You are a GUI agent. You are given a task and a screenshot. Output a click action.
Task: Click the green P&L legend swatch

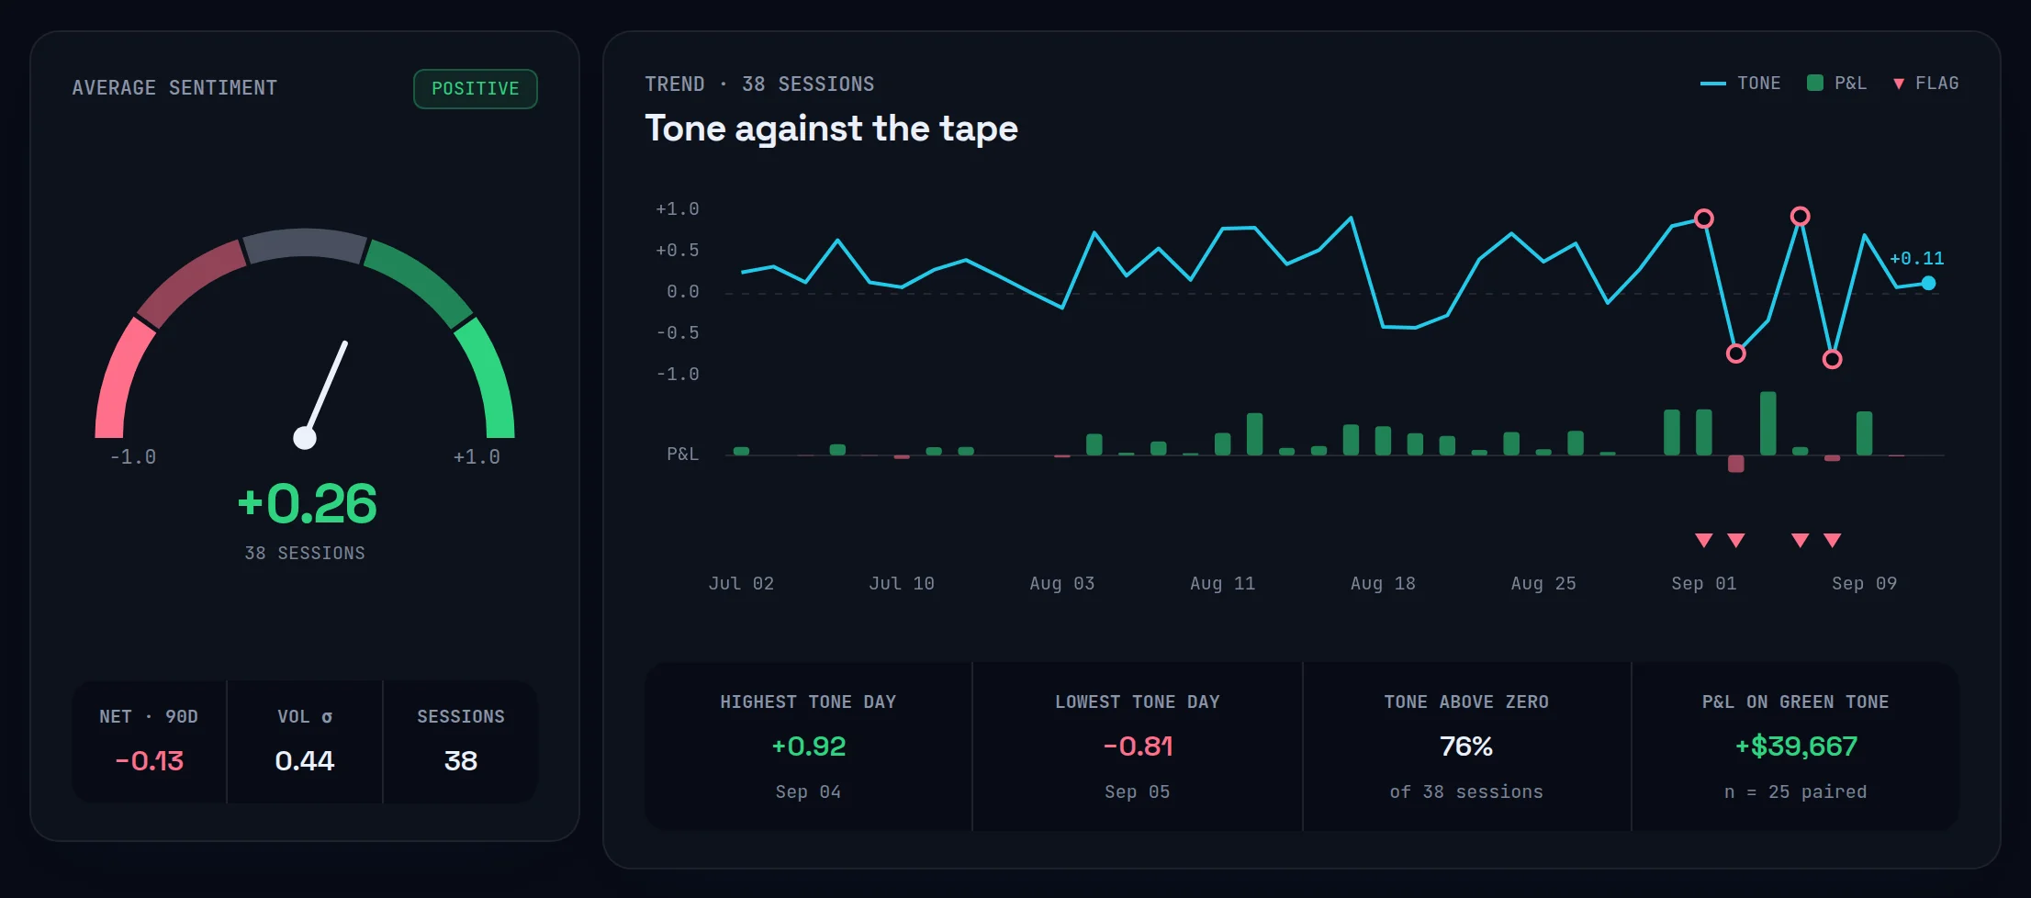click(x=1814, y=83)
